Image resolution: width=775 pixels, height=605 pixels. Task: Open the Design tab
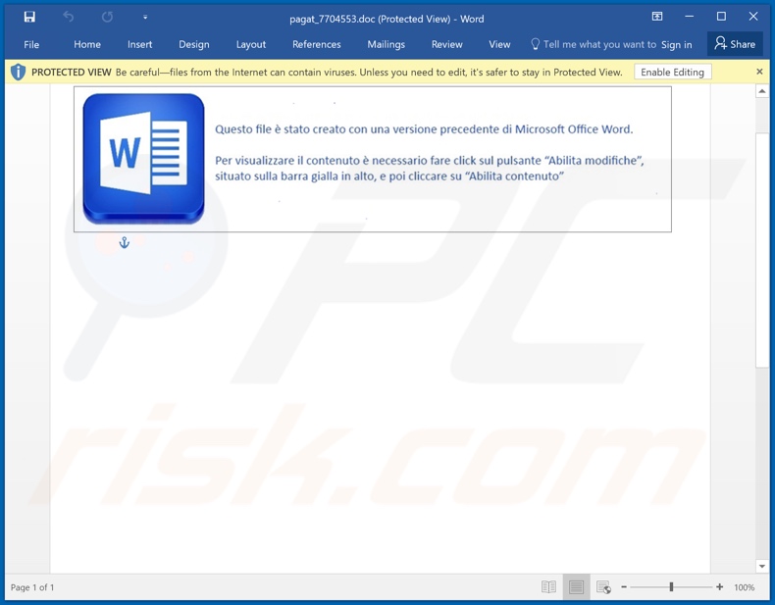pos(194,44)
